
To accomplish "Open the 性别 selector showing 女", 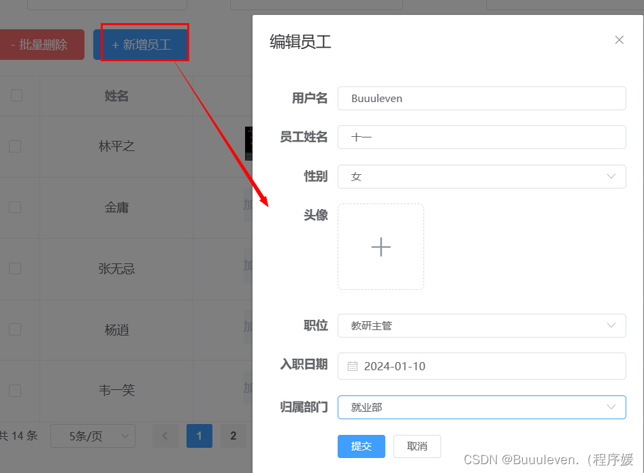I will tap(481, 176).
